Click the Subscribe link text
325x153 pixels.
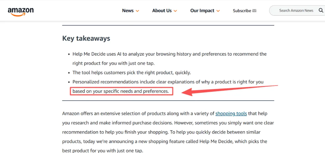(242, 11)
